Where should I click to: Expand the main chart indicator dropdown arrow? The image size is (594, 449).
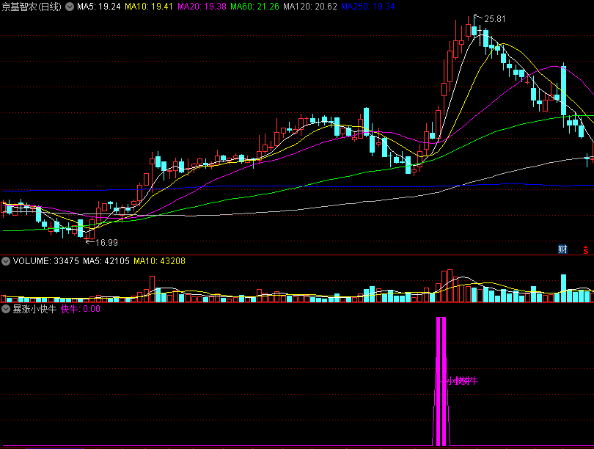coord(70,7)
